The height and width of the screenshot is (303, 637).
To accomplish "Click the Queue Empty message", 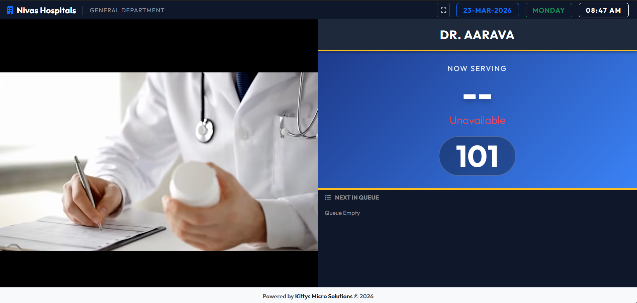I will tap(342, 213).
